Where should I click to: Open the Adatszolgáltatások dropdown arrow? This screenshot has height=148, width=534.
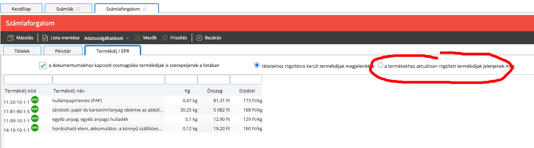click(x=127, y=38)
